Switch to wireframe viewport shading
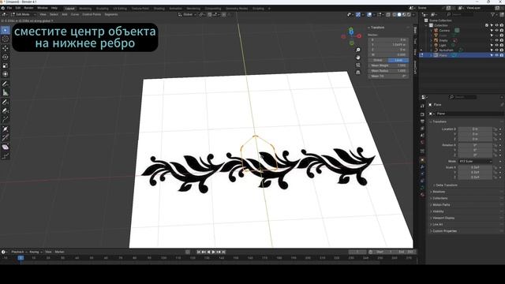This screenshot has height=284, width=505. 395,14
